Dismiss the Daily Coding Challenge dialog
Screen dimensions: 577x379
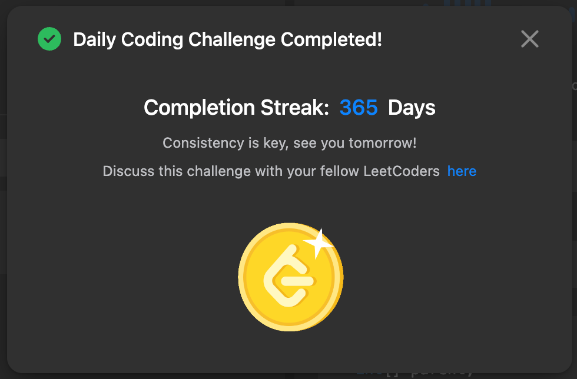click(529, 39)
